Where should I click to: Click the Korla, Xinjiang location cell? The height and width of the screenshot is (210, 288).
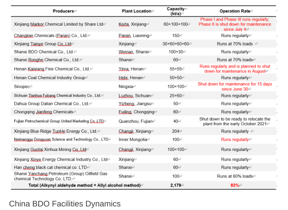click(133, 24)
